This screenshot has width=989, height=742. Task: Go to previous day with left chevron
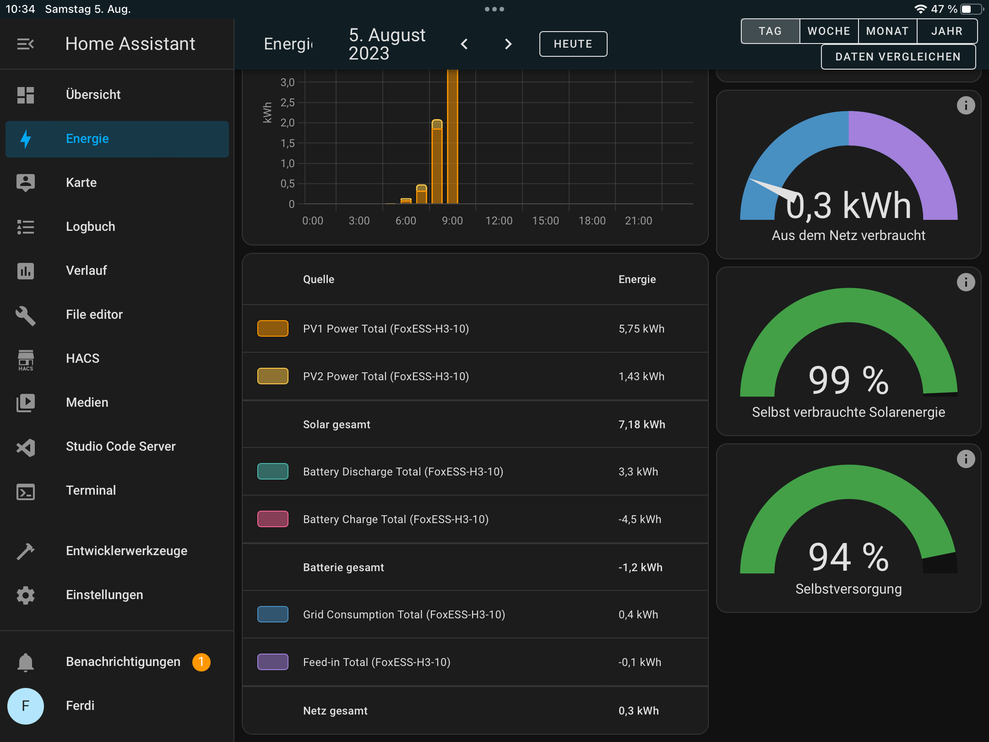464,44
